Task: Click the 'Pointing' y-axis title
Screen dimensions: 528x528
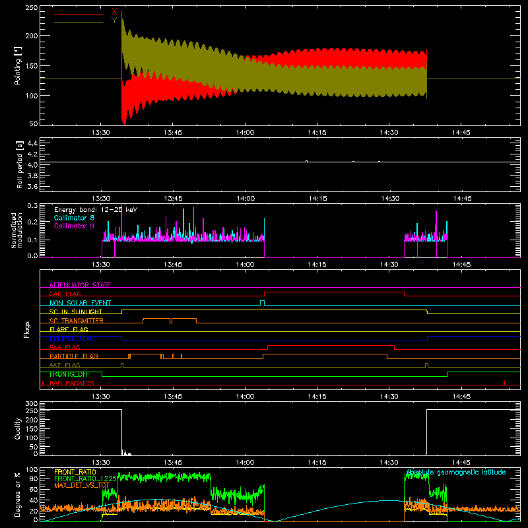Action: pyautogui.click(x=18, y=65)
